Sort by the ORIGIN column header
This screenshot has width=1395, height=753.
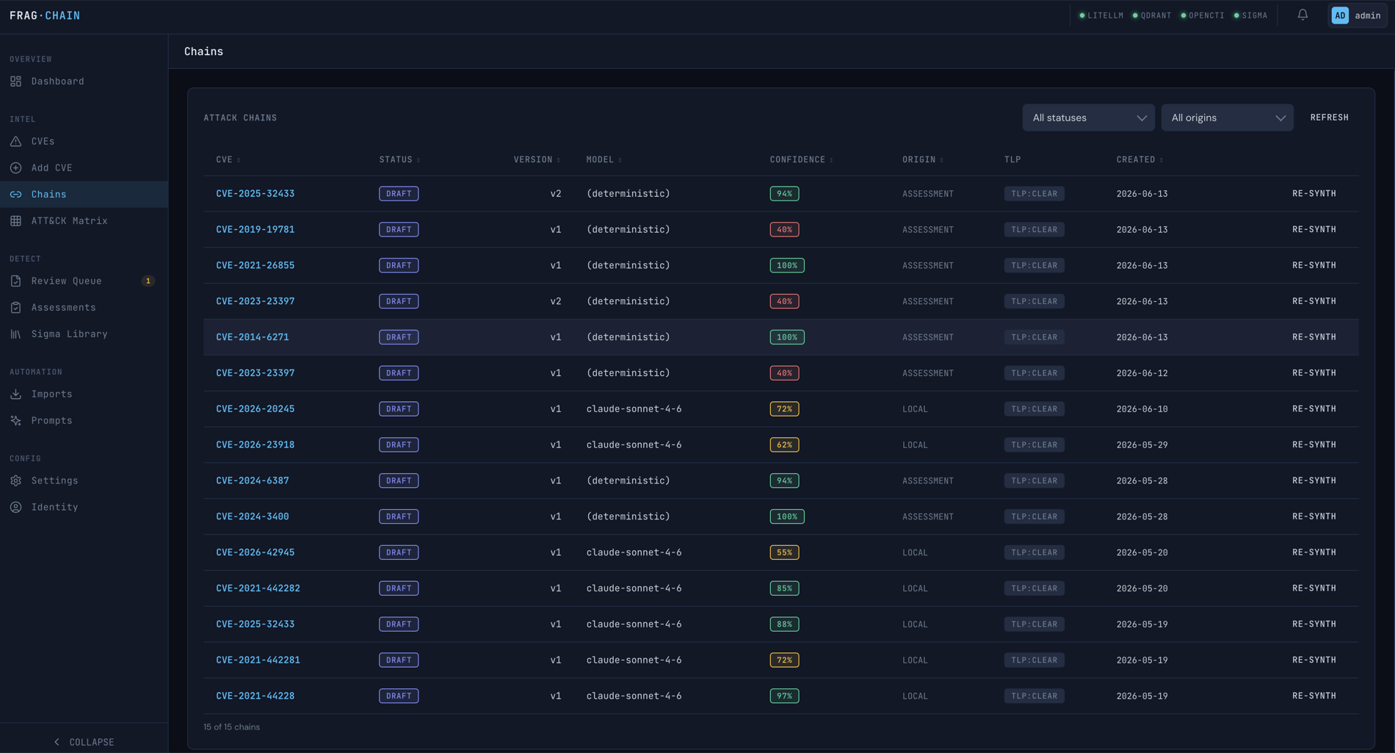tap(923, 159)
